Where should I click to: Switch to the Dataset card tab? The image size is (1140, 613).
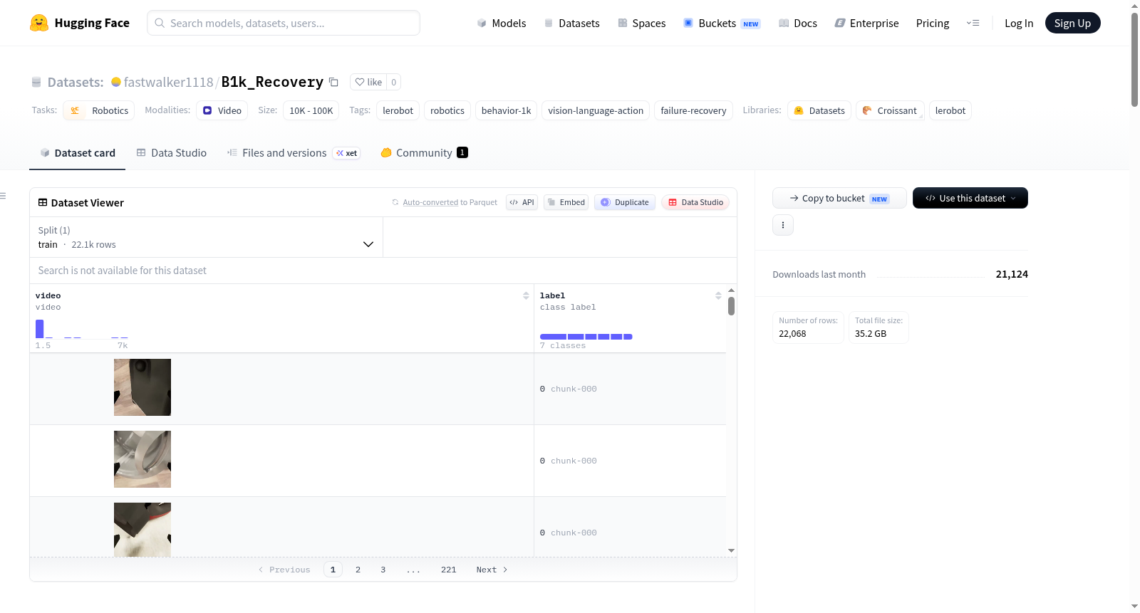78,152
